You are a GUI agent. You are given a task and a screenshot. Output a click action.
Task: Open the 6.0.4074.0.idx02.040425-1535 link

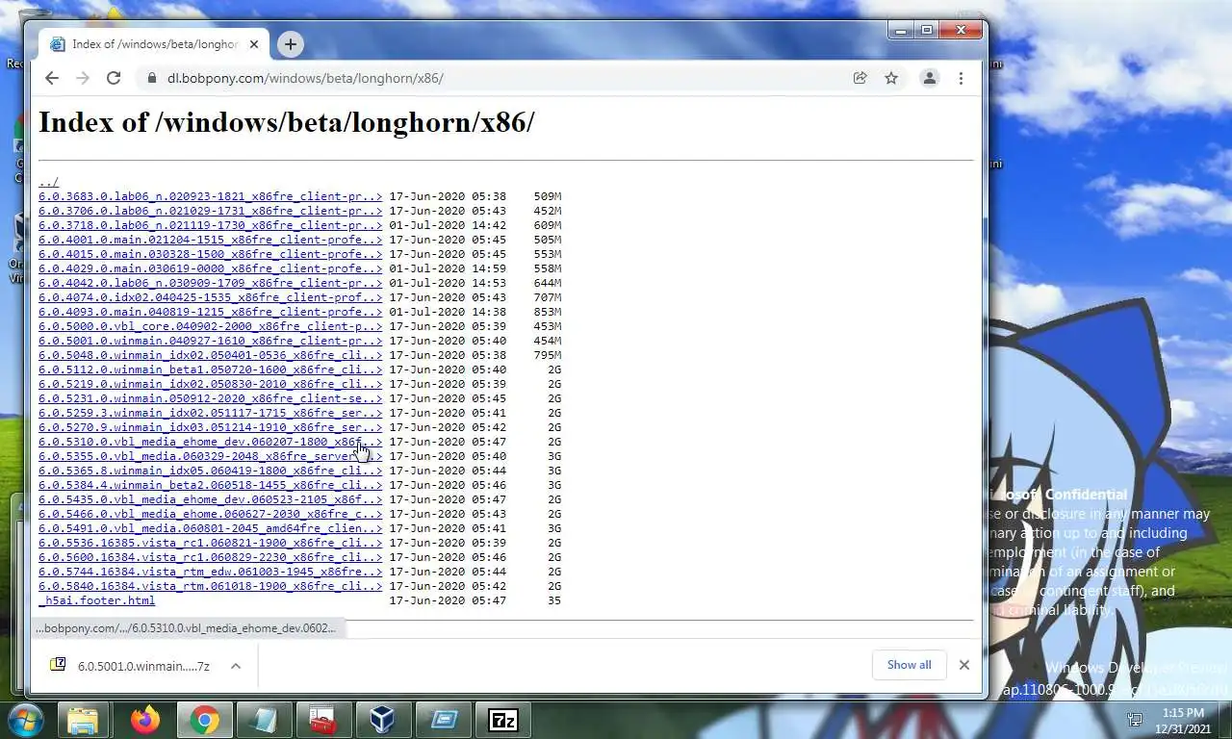(x=210, y=297)
